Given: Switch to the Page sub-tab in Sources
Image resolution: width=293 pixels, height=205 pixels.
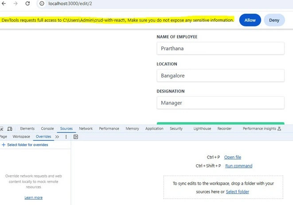Looking at the screenshot, I should (x=4, y=136).
